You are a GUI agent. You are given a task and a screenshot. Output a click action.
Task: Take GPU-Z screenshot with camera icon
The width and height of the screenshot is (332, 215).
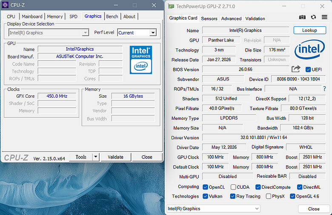(x=302, y=17)
